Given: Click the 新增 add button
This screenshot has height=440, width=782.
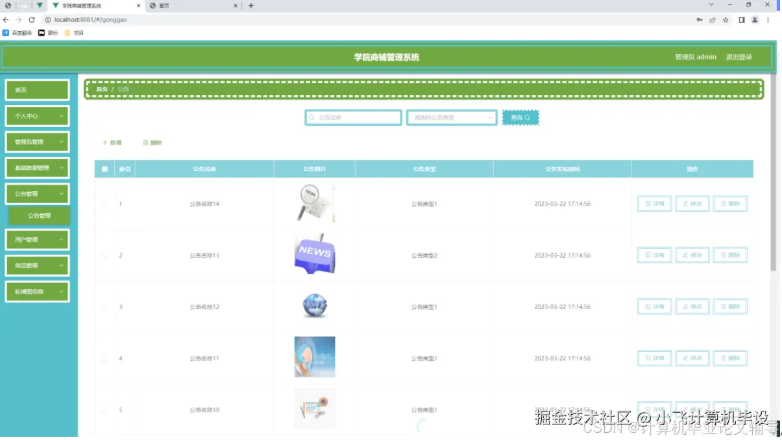Looking at the screenshot, I should (x=112, y=143).
